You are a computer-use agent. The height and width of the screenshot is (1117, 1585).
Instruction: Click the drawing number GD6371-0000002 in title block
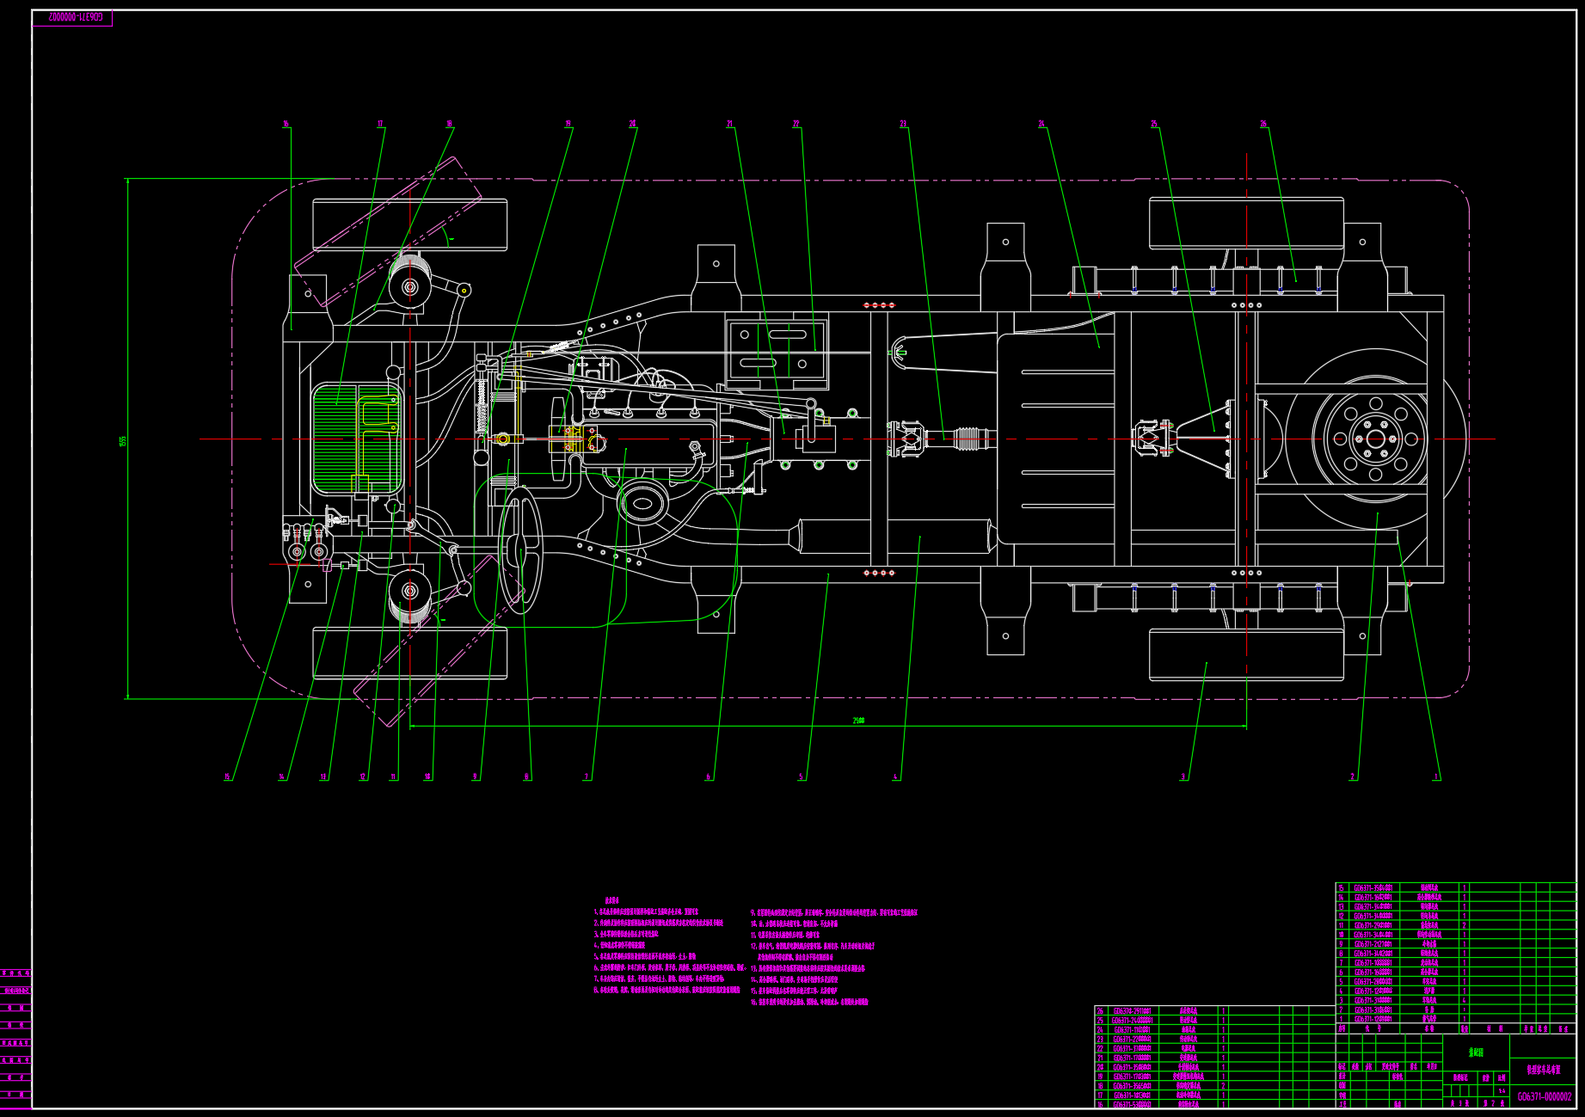1544,1096
